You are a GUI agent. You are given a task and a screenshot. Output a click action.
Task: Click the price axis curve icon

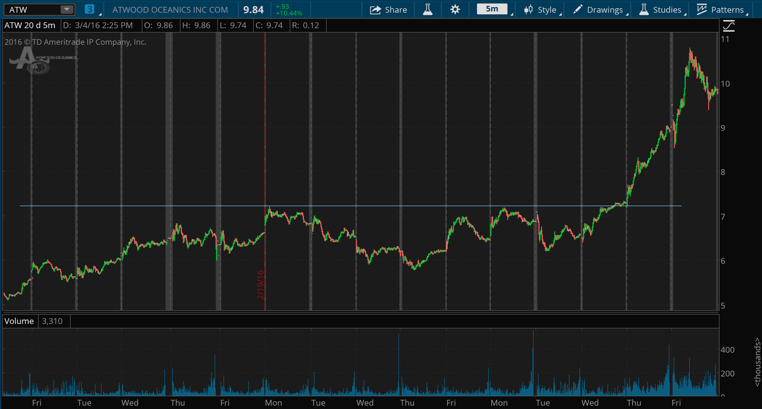728,26
